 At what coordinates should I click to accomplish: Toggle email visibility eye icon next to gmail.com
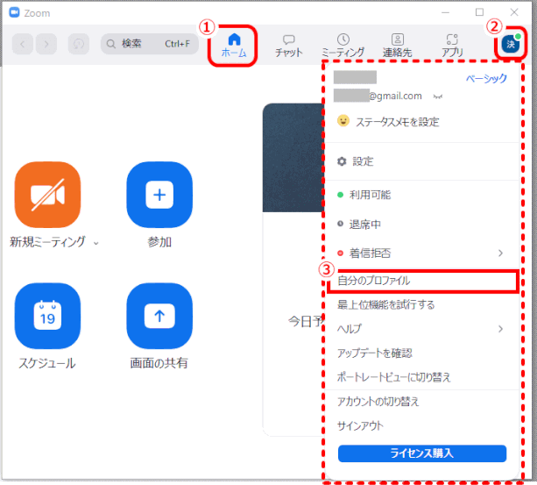437,96
